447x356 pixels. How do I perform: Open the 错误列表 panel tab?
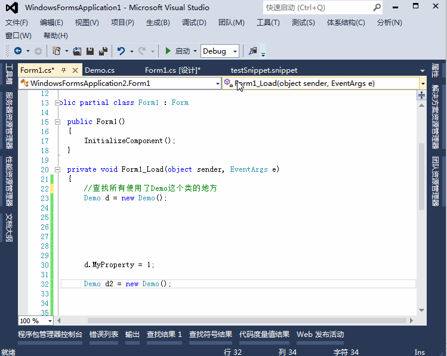pyautogui.click(x=104, y=335)
